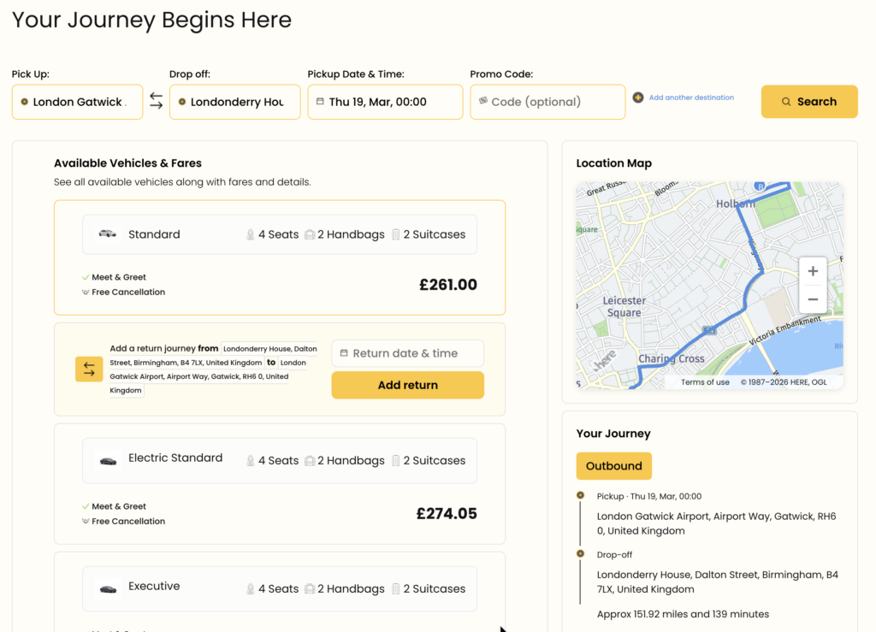Swap pick up and drop off locations
876x632 pixels.
(156, 101)
